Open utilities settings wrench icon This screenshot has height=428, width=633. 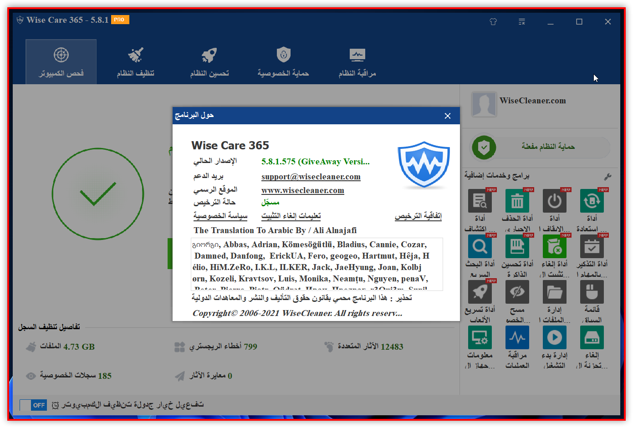click(607, 176)
